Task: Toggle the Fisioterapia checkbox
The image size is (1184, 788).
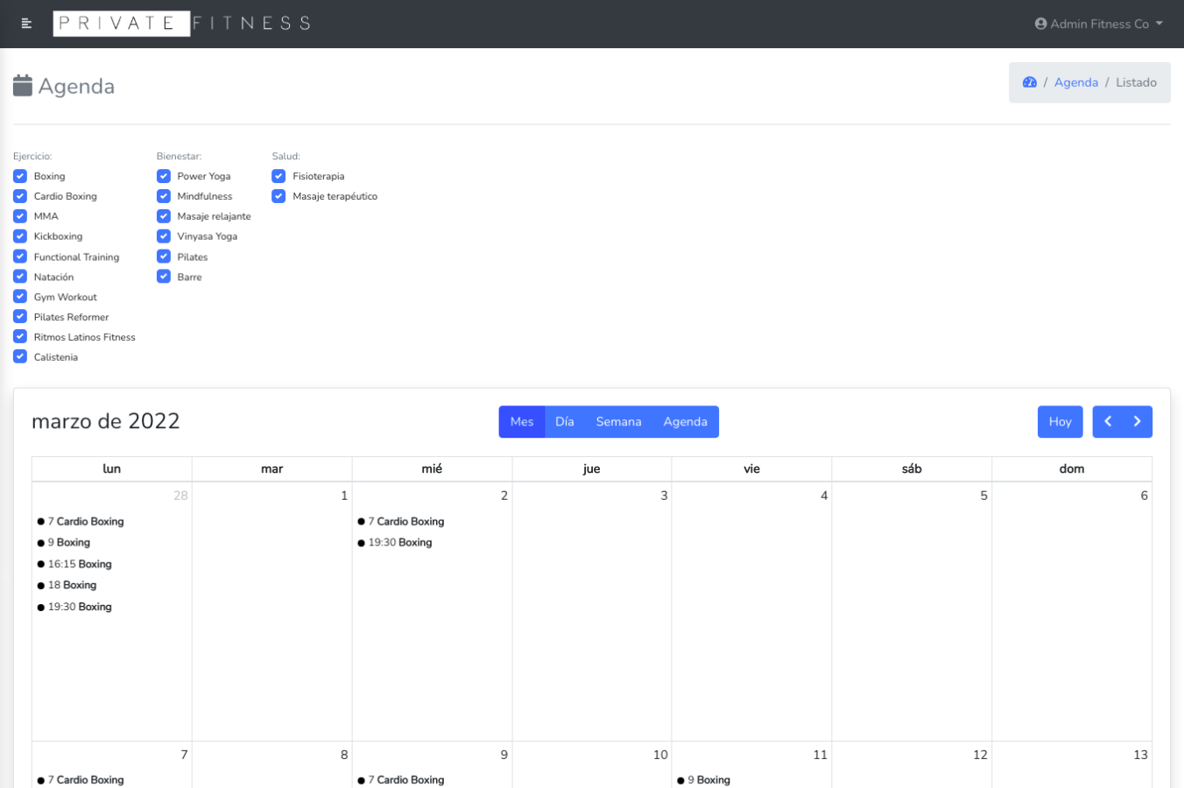Action: [x=278, y=176]
